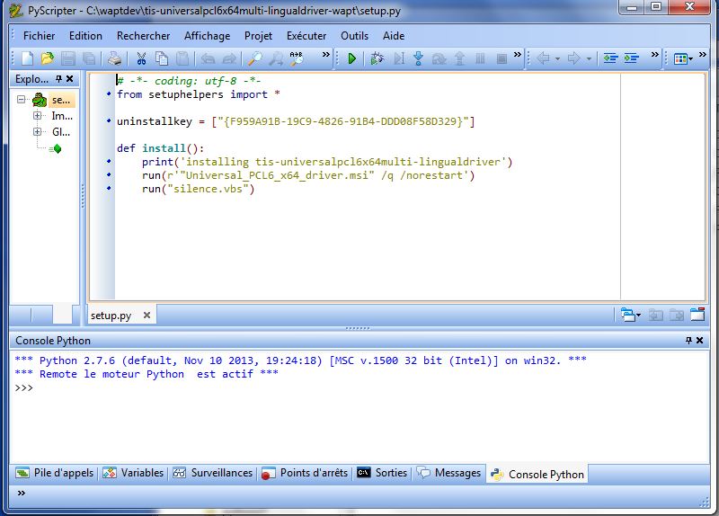Increase indent with the indent icon
Viewport: 719px width, 516px height.
coord(632,58)
